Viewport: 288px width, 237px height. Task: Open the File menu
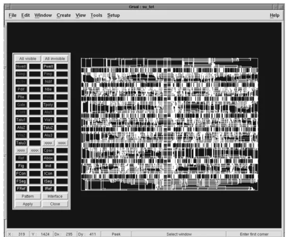point(12,16)
